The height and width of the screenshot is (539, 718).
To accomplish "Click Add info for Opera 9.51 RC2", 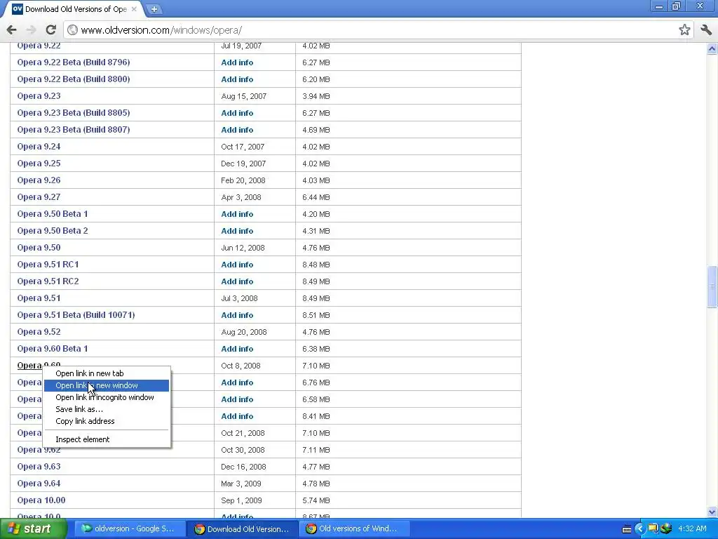I will point(237,281).
